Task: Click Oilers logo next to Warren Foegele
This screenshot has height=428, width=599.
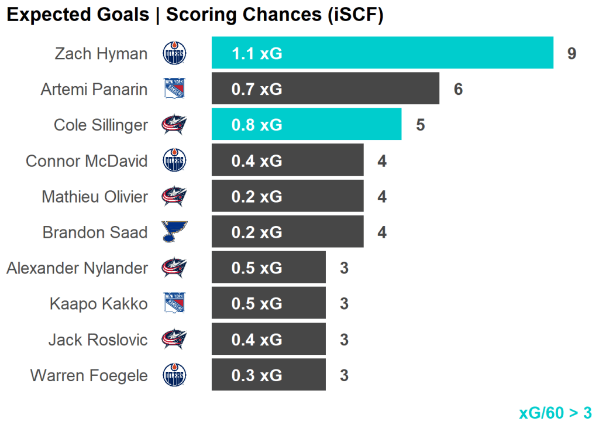Action: pyautogui.click(x=174, y=375)
